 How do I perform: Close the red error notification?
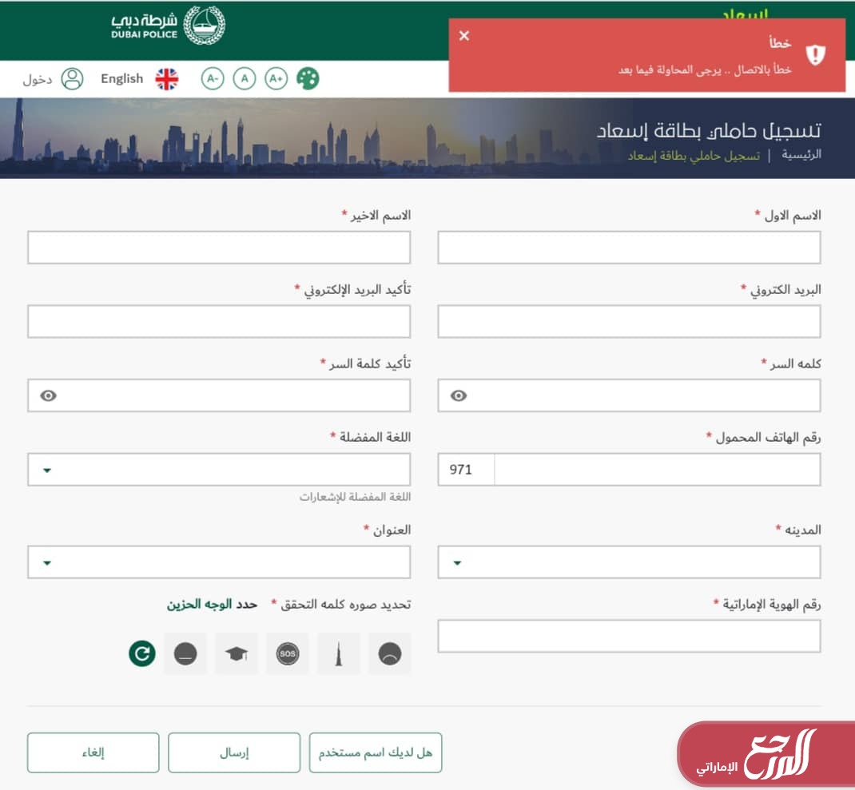coord(464,36)
